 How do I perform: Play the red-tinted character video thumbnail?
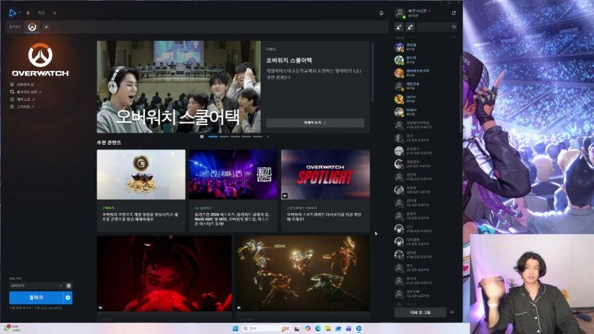(x=164, y=273)
